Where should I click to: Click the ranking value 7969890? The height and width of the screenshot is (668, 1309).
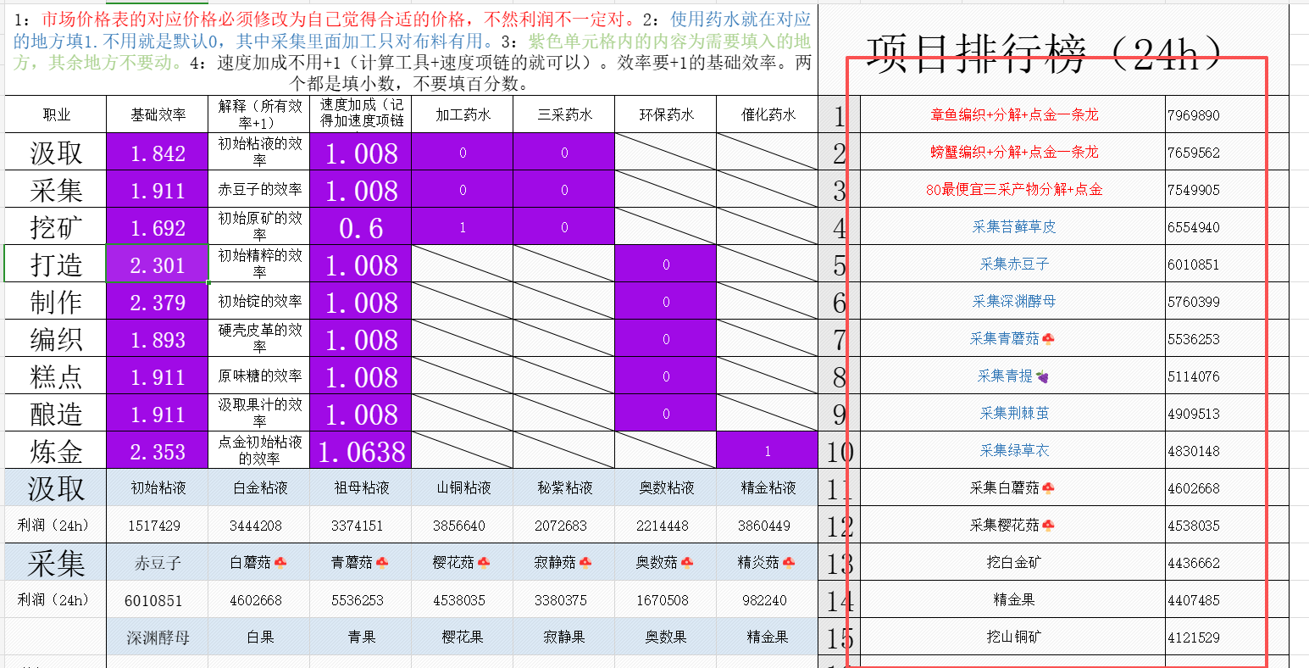[x=1194, y=115]
